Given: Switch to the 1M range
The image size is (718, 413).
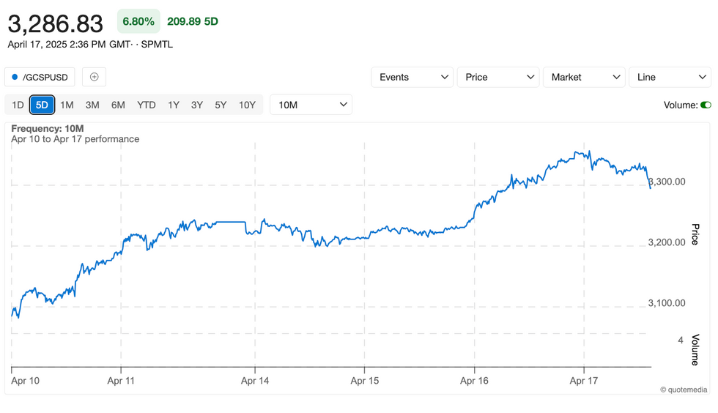Looking at the screenshot, I should (67, 105).
